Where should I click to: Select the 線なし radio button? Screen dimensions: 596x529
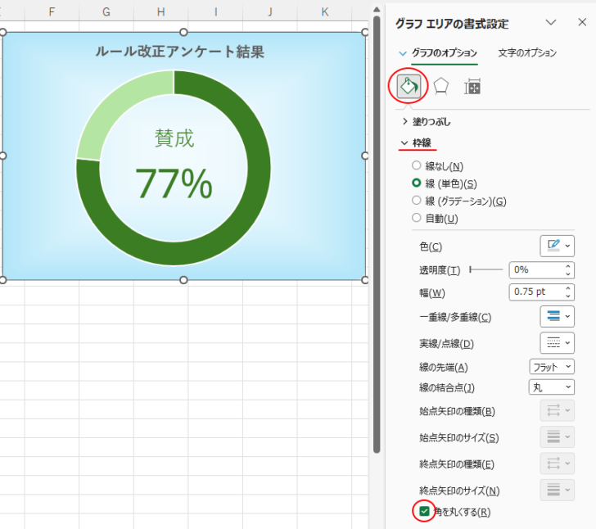417,165
